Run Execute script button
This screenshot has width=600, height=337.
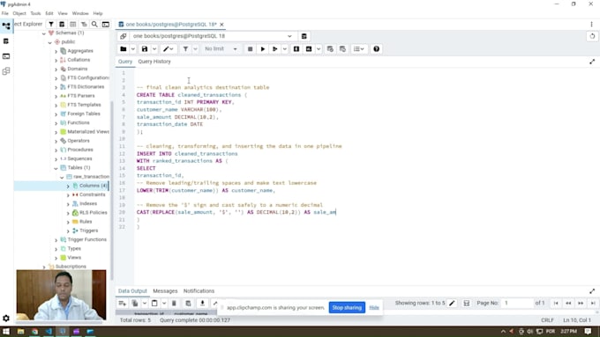click(274, 49)
